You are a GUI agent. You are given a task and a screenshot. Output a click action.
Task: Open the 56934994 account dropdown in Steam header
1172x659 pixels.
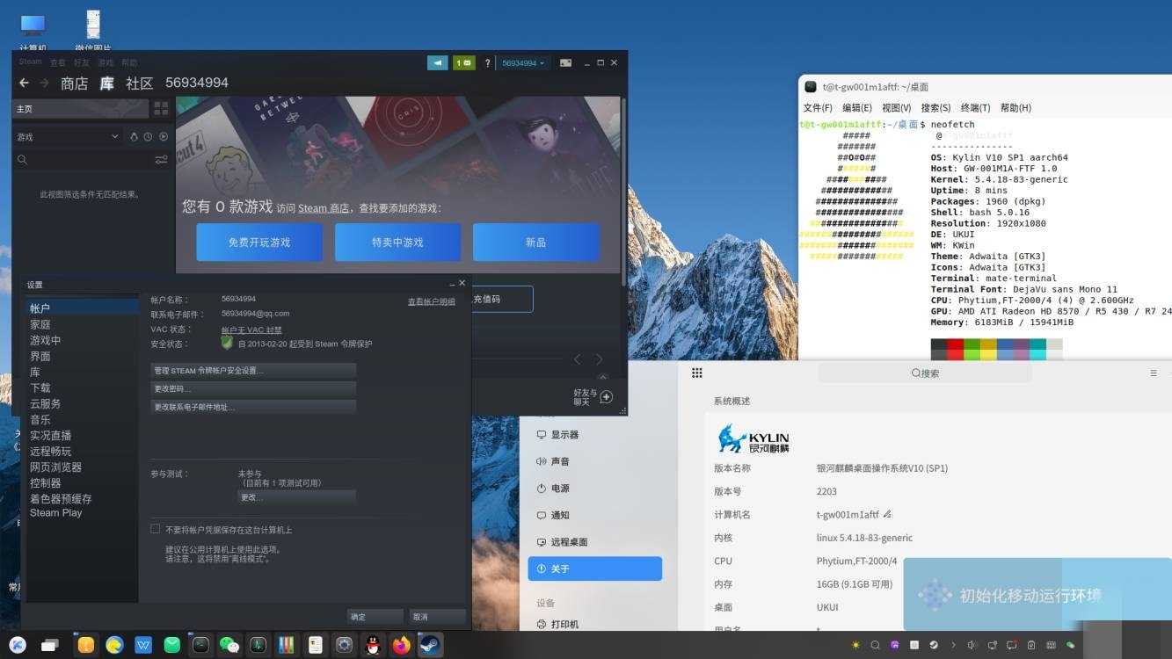[523, 63]
